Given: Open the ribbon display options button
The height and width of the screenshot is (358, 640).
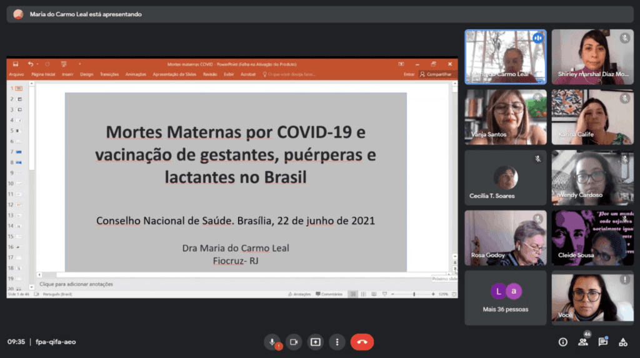Looking at the screenshot, I should [403, 64].
